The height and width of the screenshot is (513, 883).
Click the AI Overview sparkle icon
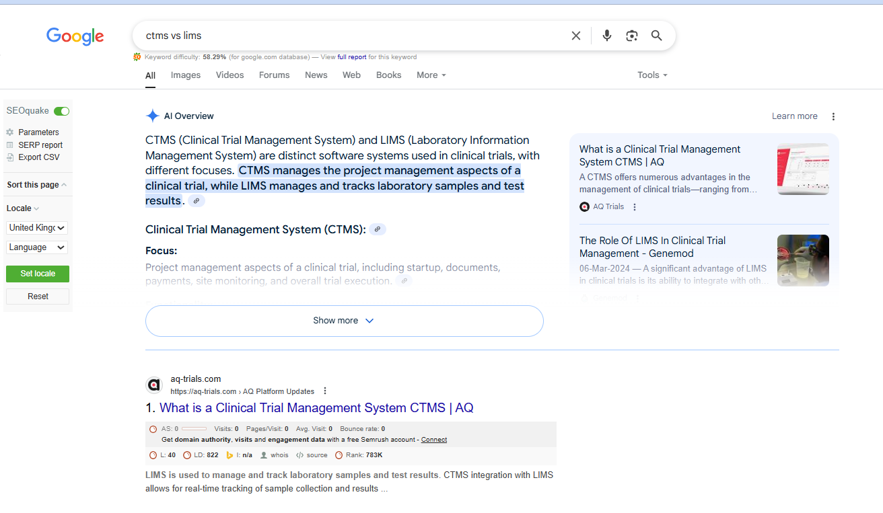coord(153,116)
